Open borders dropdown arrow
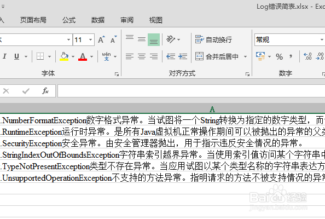Viewport: 325px width, 219px height. point(49,56)
